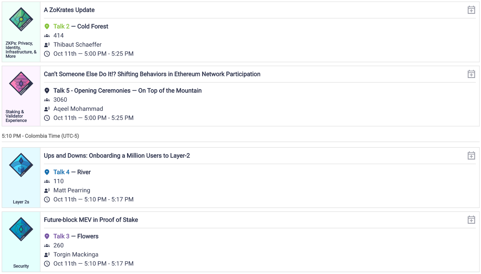Image resolution: width=481 pixels, height=274 pixels.
Task: Open the A ZoKrates Update session title
Action: click(x=69, y=10)
